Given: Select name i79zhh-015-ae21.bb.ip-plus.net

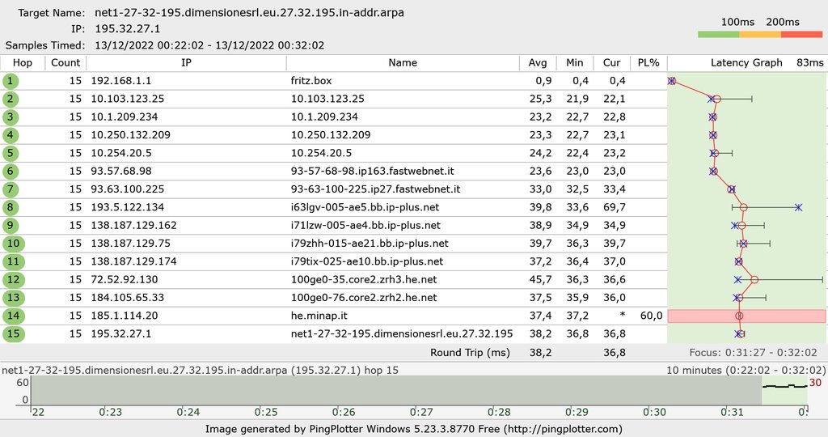Looking at the screenshot, I should point(370,244).
